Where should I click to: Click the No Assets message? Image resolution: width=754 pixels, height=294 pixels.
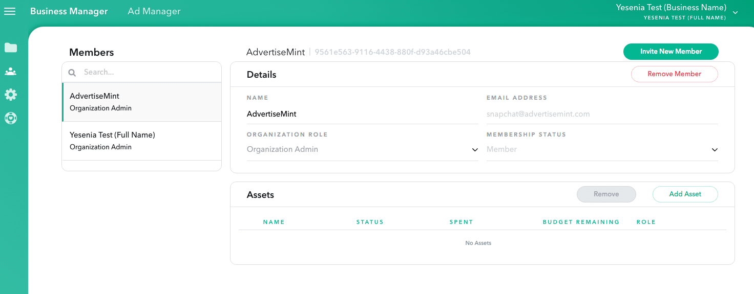pos(478,243)
